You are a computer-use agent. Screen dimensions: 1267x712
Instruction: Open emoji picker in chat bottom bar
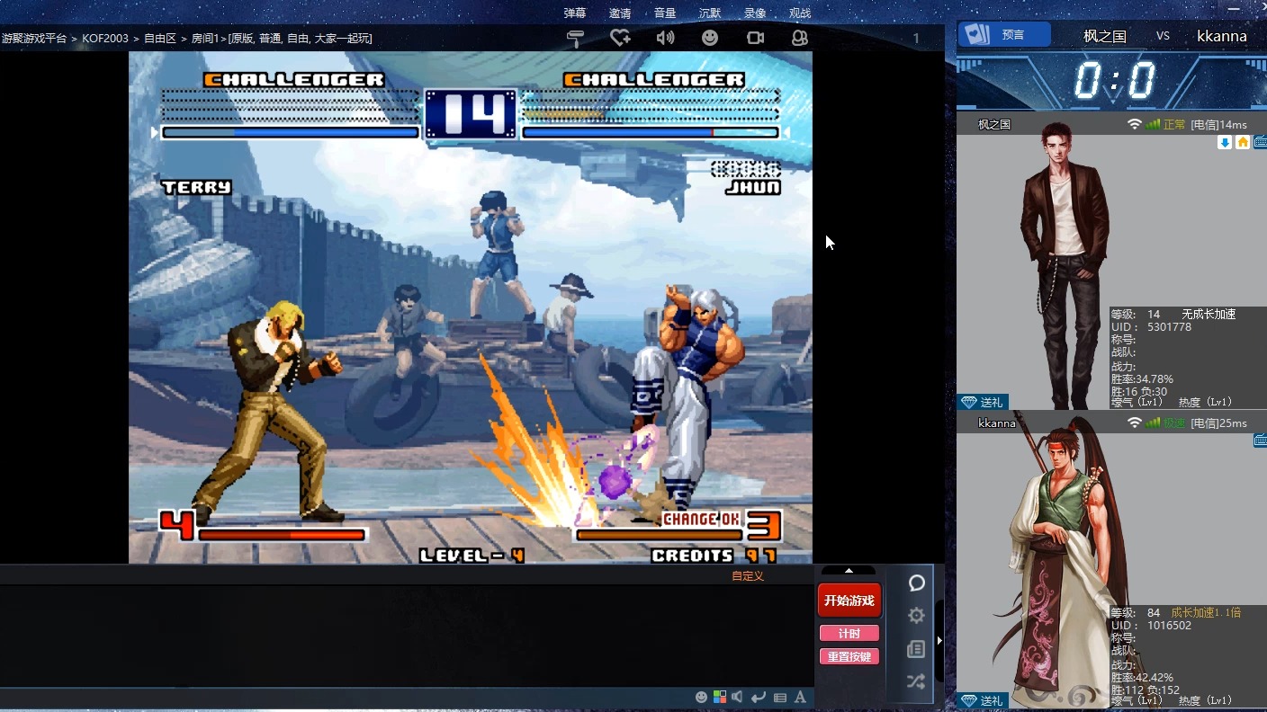tap(702, 697)
